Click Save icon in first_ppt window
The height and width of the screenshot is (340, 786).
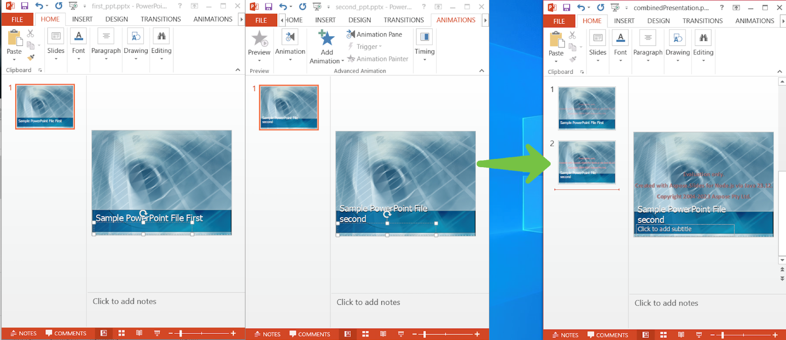point(24,6)
